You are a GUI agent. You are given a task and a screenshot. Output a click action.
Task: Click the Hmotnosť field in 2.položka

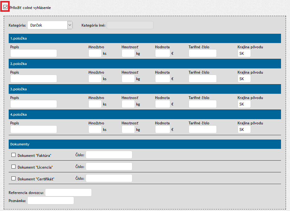click(x=128, y=79)
